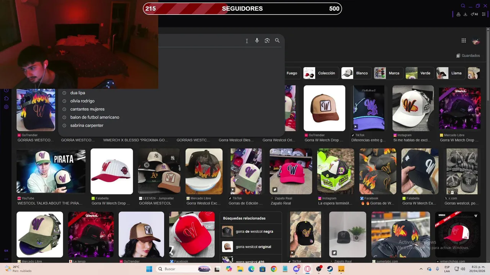Open the browser downloads icon

pos(465,14)
